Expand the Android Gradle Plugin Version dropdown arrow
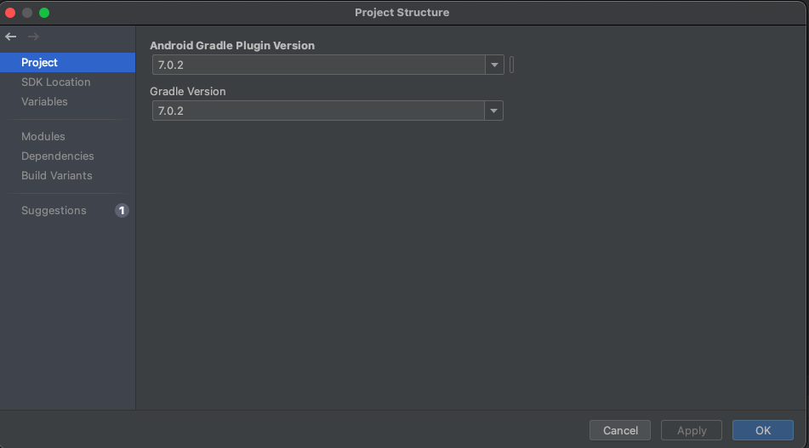 (494, 65)
